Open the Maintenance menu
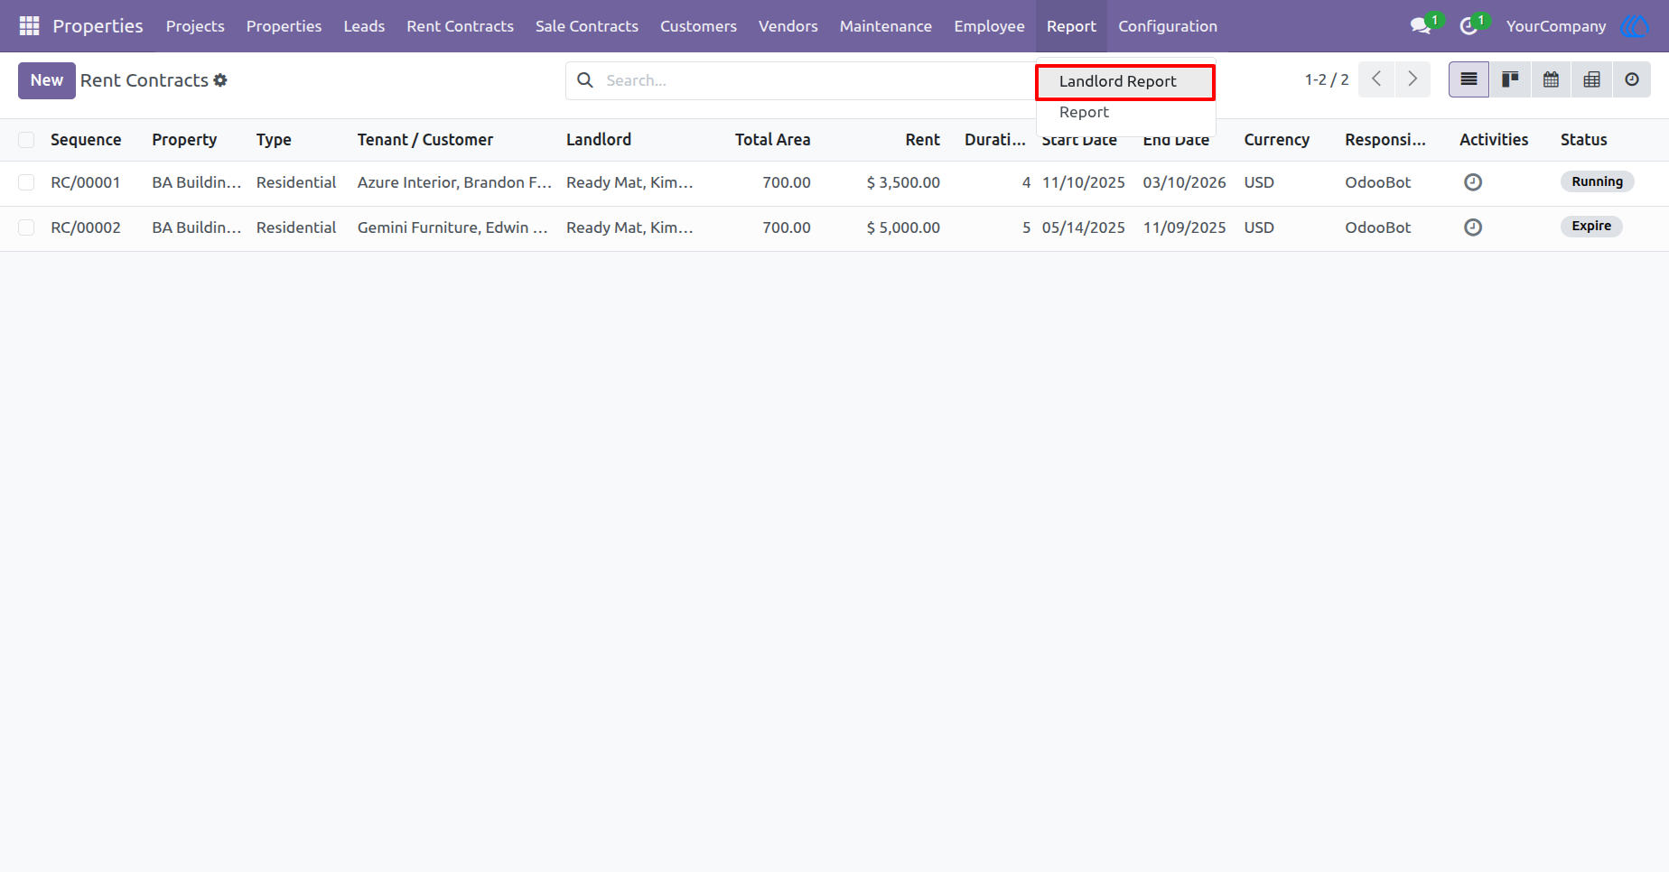 (886, 26)
